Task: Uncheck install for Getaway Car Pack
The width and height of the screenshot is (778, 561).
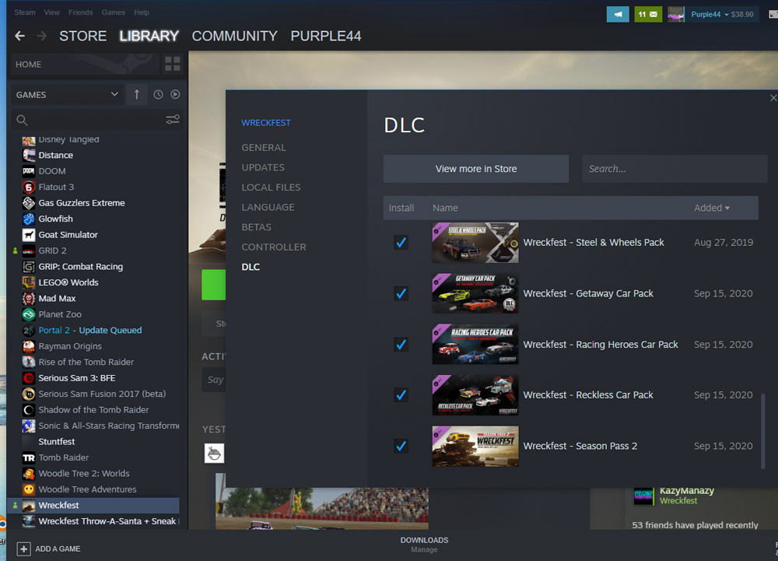Action: (x=401, y=293)
